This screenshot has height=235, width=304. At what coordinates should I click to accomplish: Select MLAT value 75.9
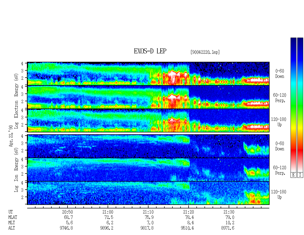149,217
